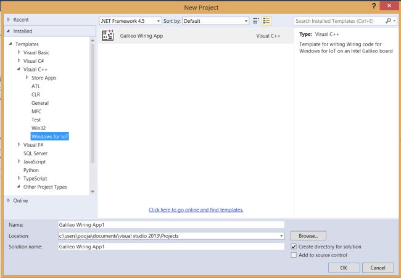Select the Galileo Wiring App template name
401x278 pixels.
coord(141,36)
